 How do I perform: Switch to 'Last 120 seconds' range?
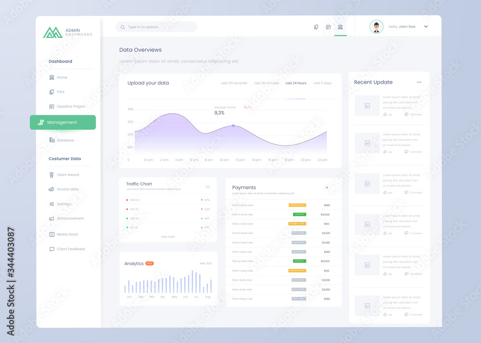(234, 83)
